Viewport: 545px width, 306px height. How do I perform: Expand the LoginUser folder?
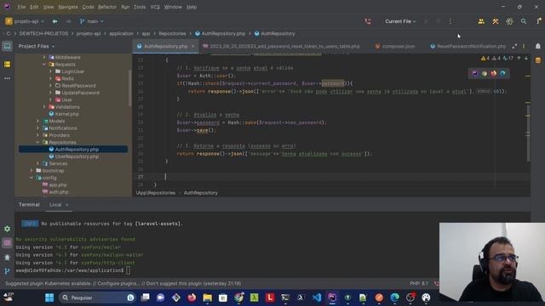(x=50, y=71)
